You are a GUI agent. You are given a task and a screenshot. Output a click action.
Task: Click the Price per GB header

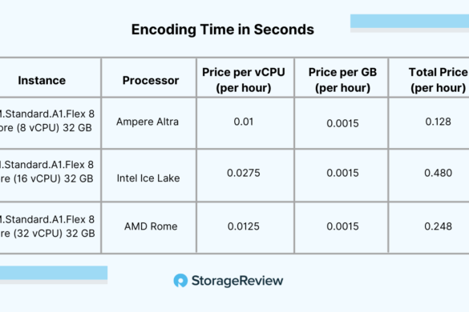pyautogui.click(x=342, y=80)
